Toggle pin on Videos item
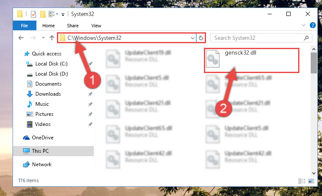This screenshot has width=322, height=196. [x=90, y=124]
